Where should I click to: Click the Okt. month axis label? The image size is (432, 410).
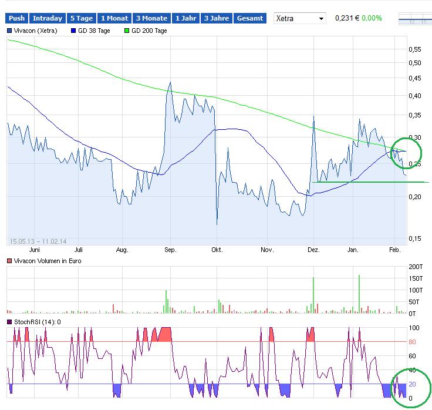coord(217,250)
